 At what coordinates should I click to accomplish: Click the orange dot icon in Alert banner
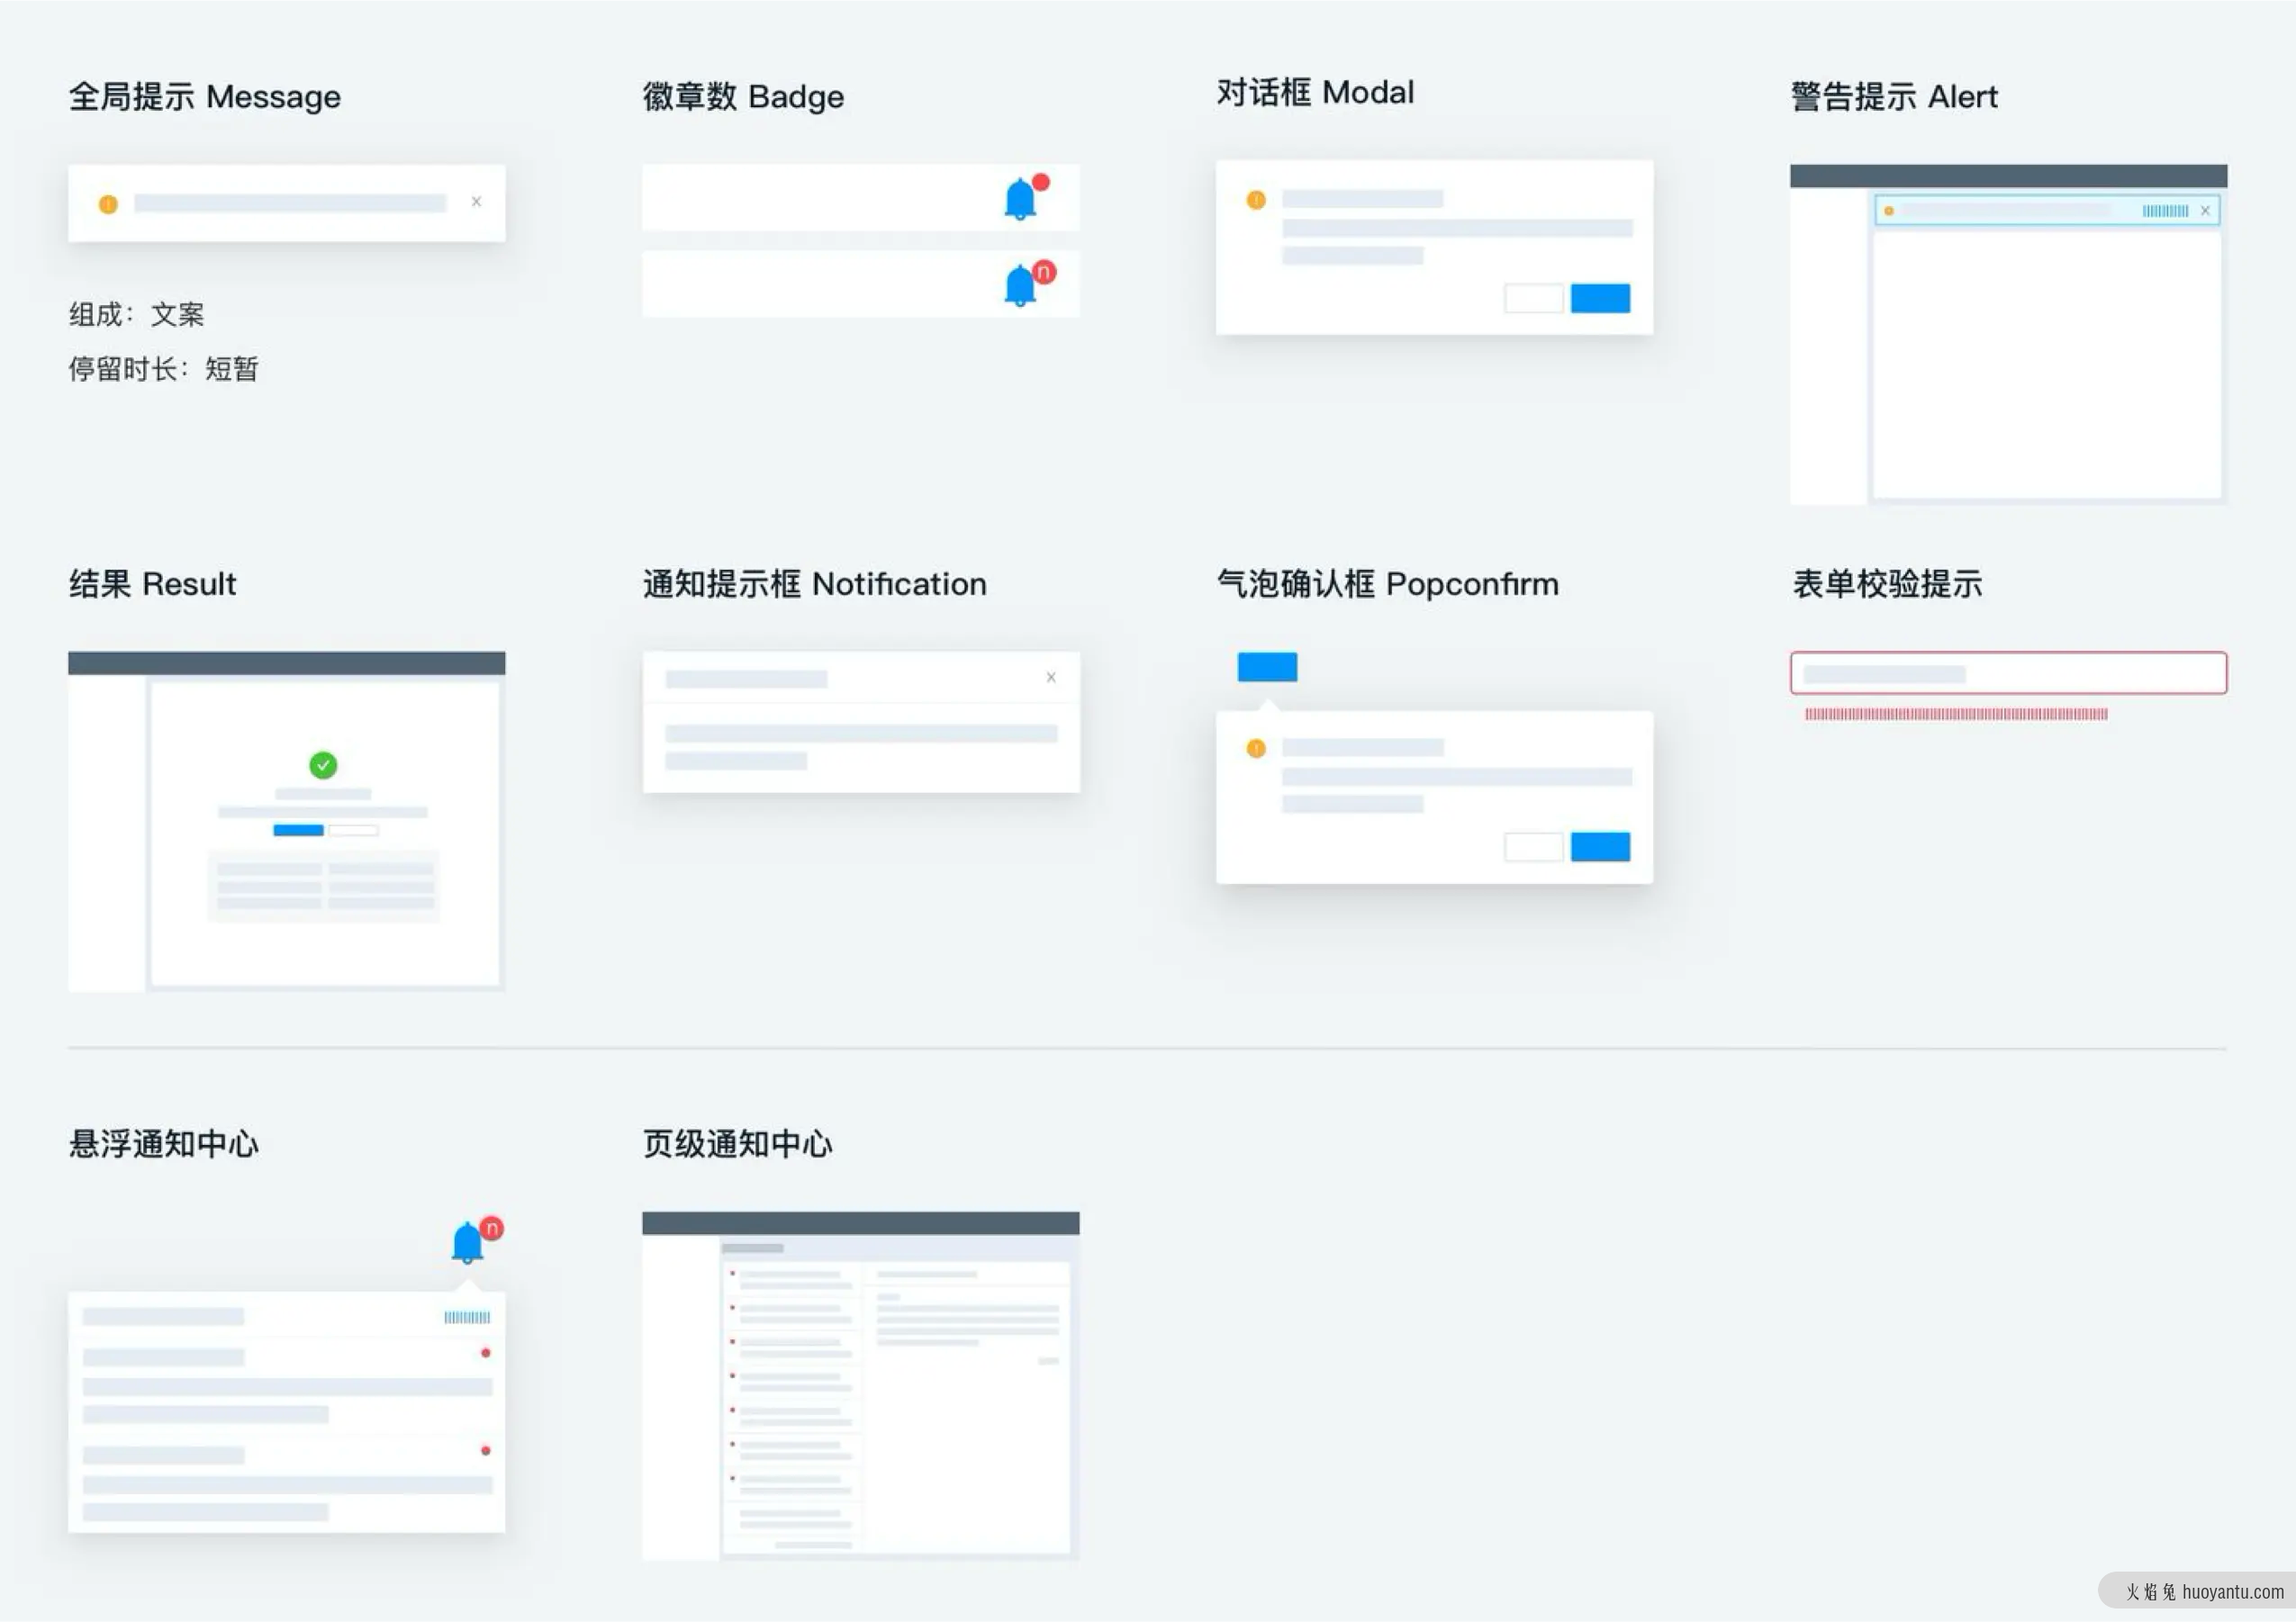click(1889, 211)
